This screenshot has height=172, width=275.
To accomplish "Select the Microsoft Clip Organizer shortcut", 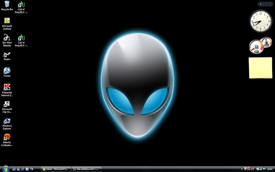I will click(7, 107).
